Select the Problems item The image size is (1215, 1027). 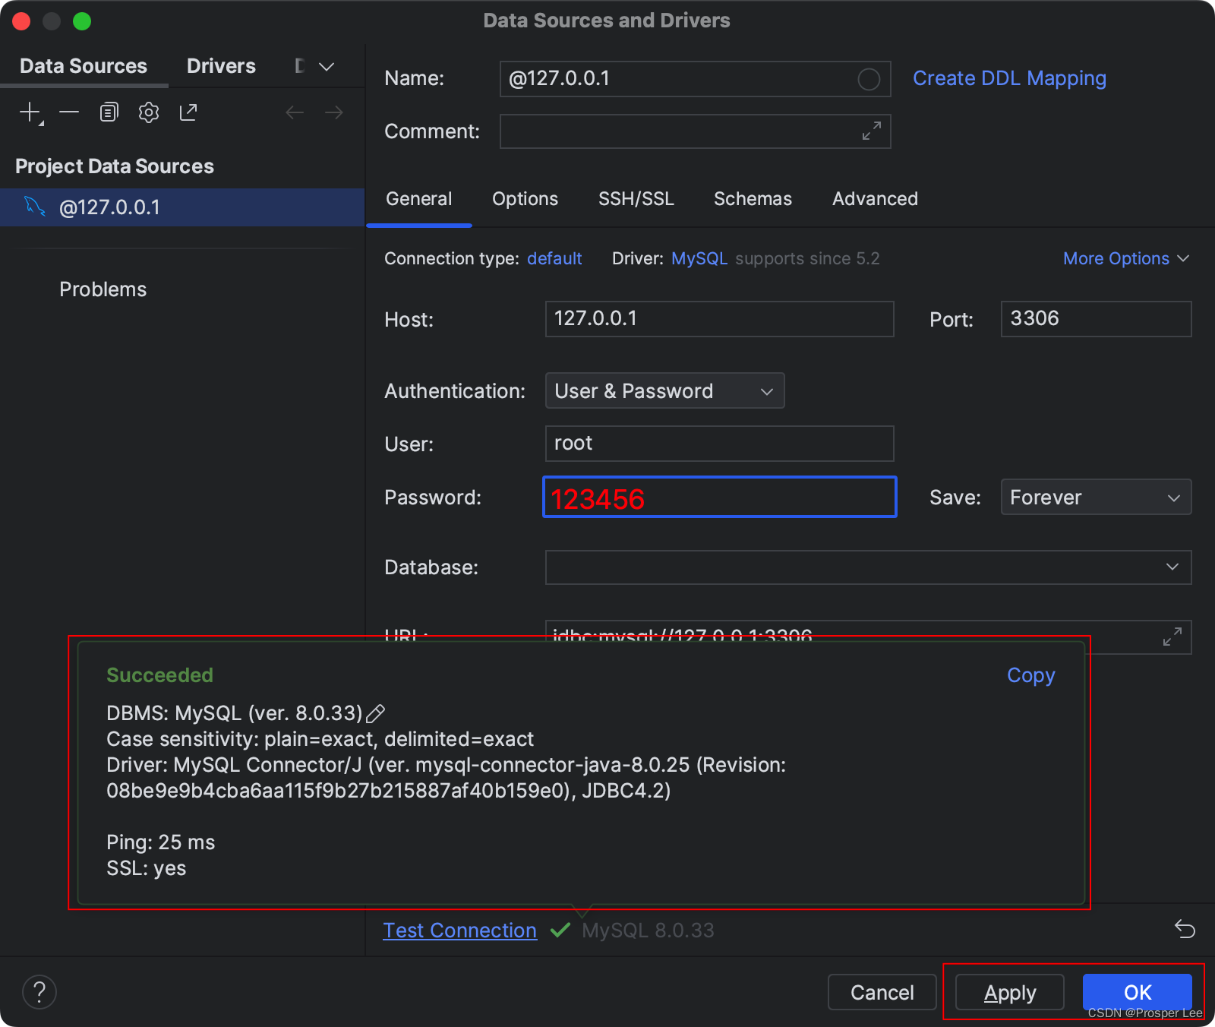coord(103,289)
